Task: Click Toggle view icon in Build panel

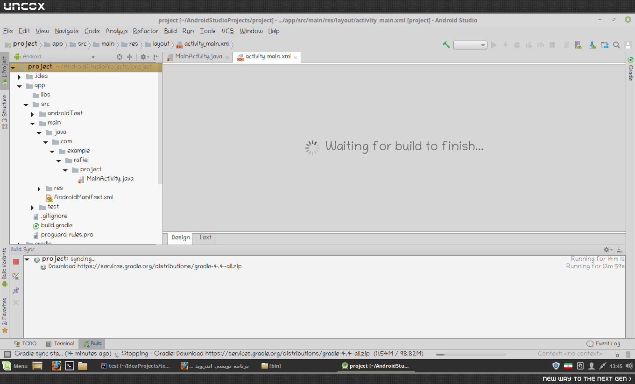Action: tap(16, 276)
